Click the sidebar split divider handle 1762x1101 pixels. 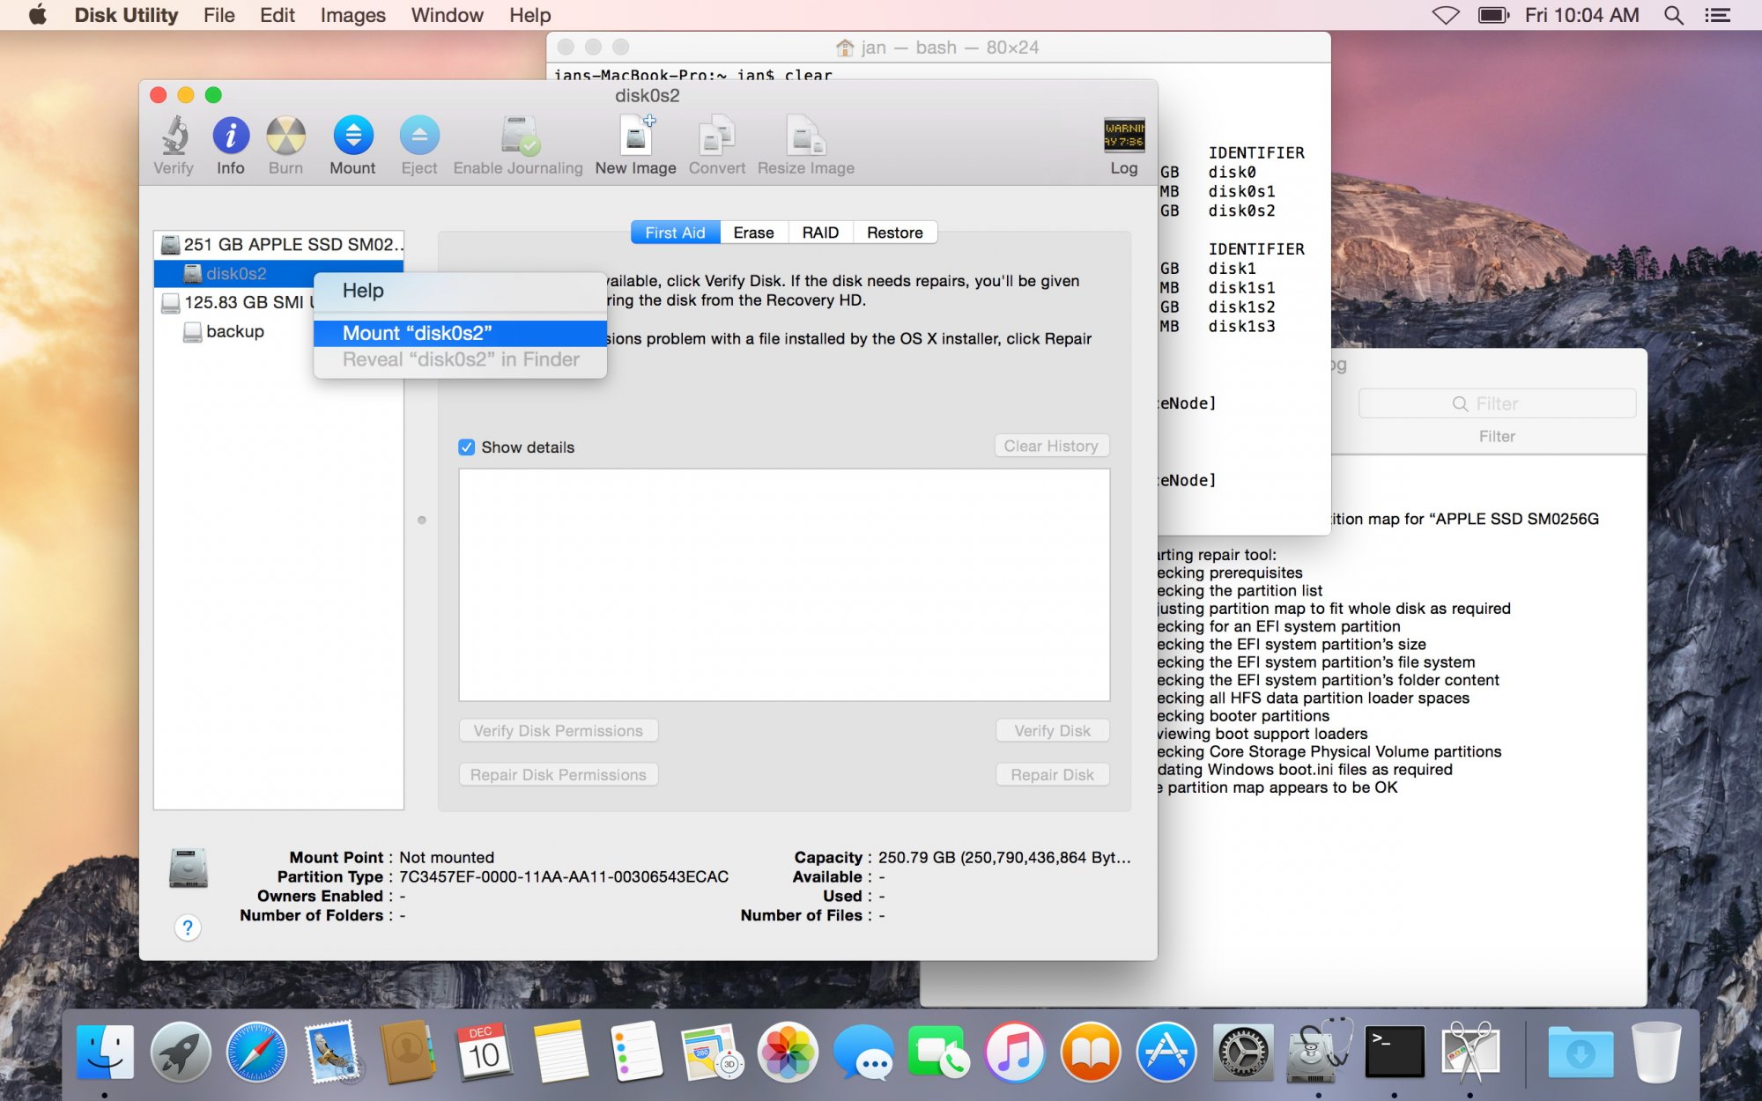click(x=422, y=521)
